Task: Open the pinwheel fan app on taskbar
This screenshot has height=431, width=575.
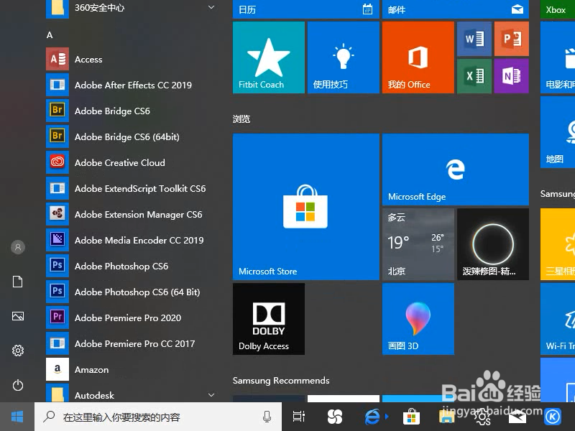Action: pyautogui.click(x=335, y=417)
